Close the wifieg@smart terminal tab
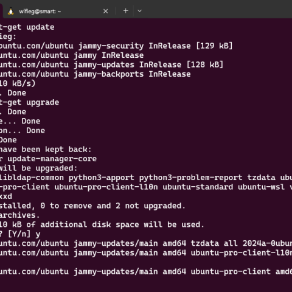The image size is (292, 292). [x=105, y=11]
